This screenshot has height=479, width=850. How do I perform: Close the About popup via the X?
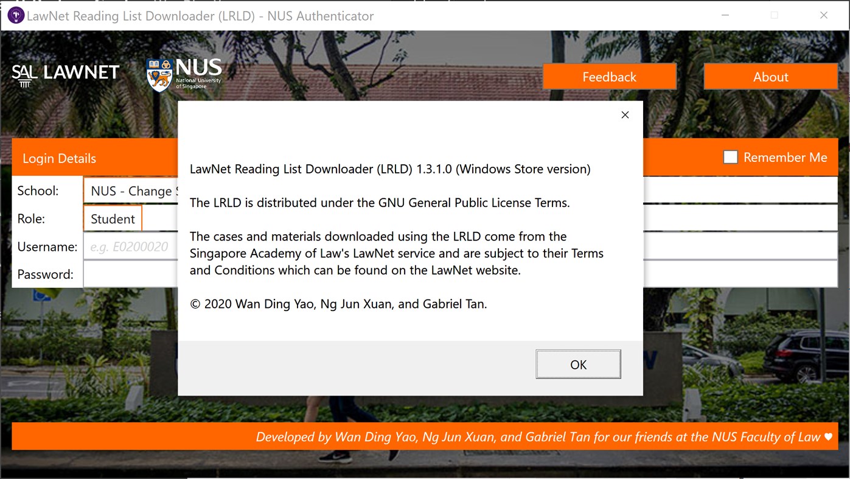tap(624, 114)
